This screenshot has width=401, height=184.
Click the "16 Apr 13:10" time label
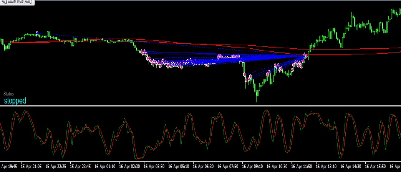(x=326, y=167)
